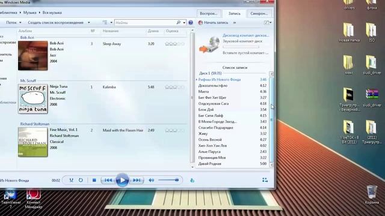Toggle repeat playback mode

coord(81,180)
